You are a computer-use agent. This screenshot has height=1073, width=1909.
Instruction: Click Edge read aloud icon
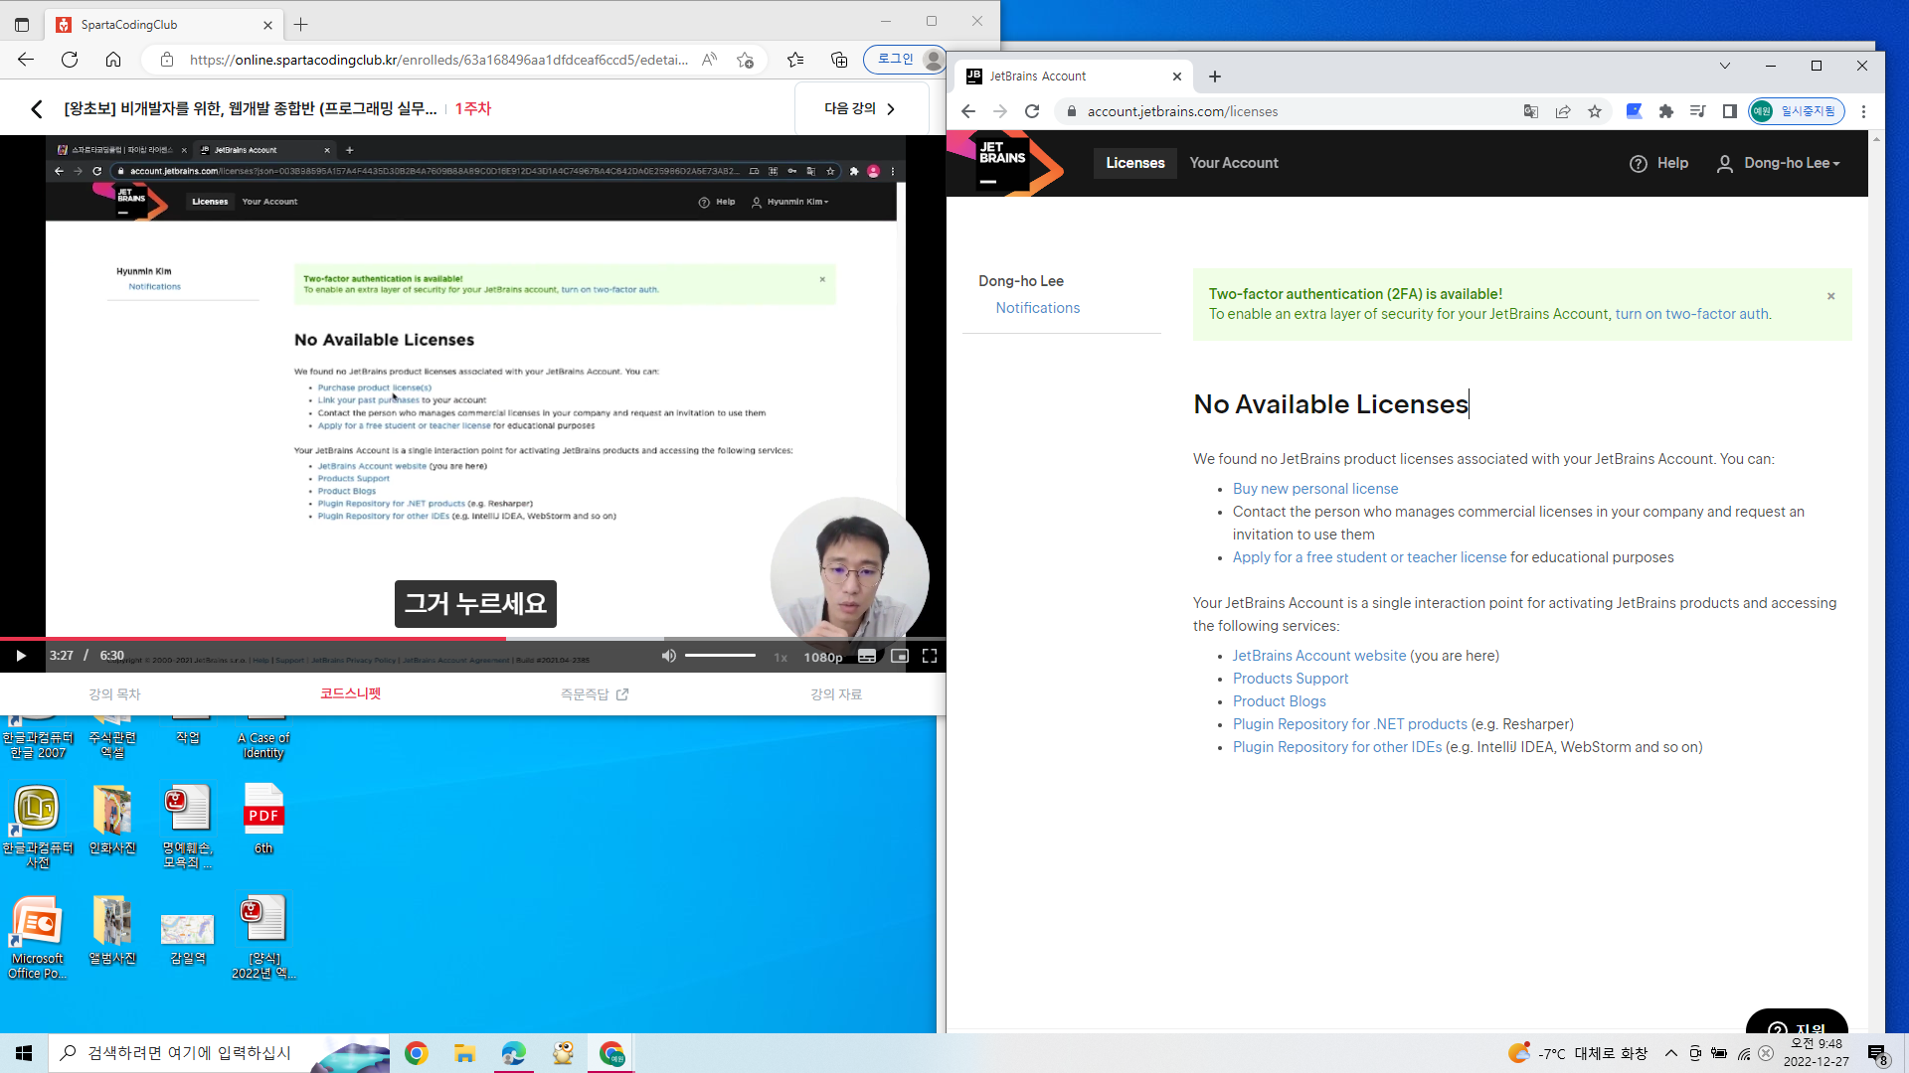coord(709,60)
